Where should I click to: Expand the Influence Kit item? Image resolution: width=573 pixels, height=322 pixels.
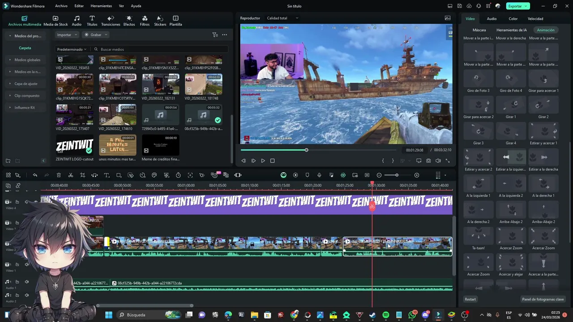point(10,107)
